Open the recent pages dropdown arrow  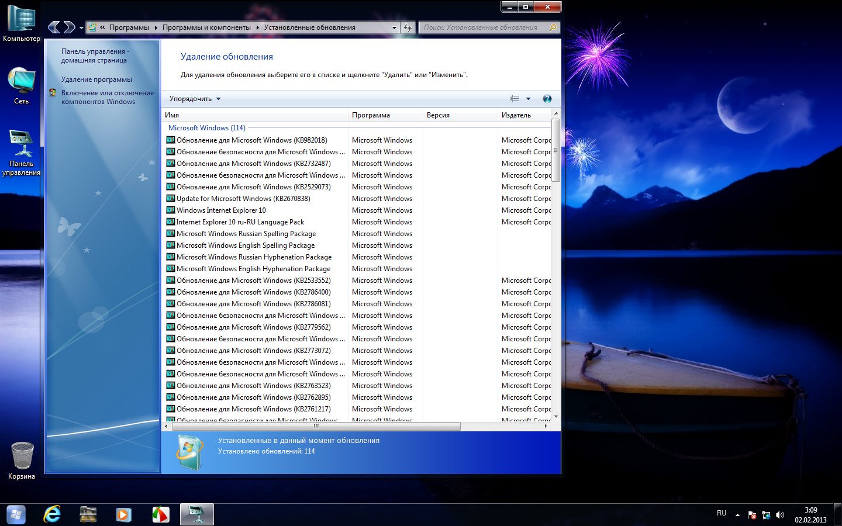(x=81, y=27)
